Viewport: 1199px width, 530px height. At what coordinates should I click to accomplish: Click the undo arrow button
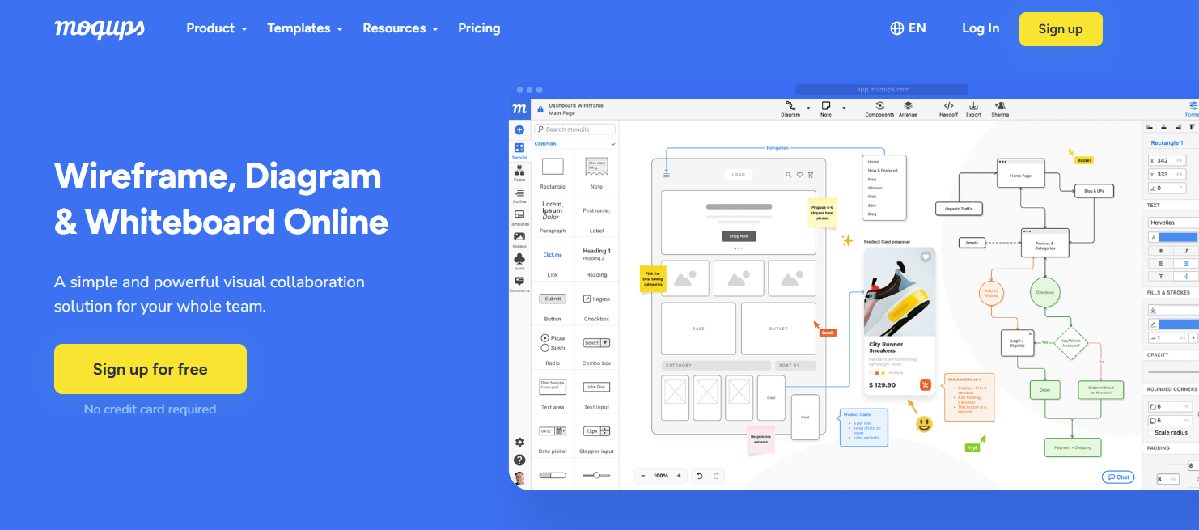tap(699, 476)
